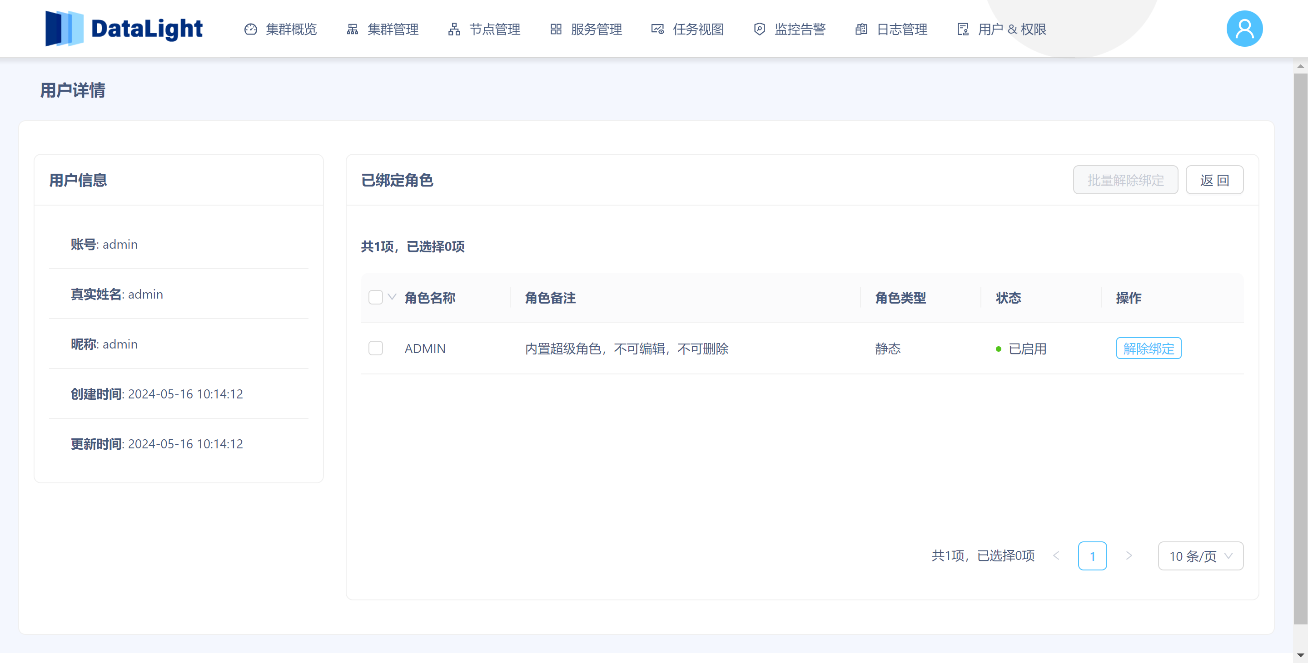Screen dimensions: 1308x663
Task: Click the 批量解除绑定 button
Action: tap(1126, 180)
